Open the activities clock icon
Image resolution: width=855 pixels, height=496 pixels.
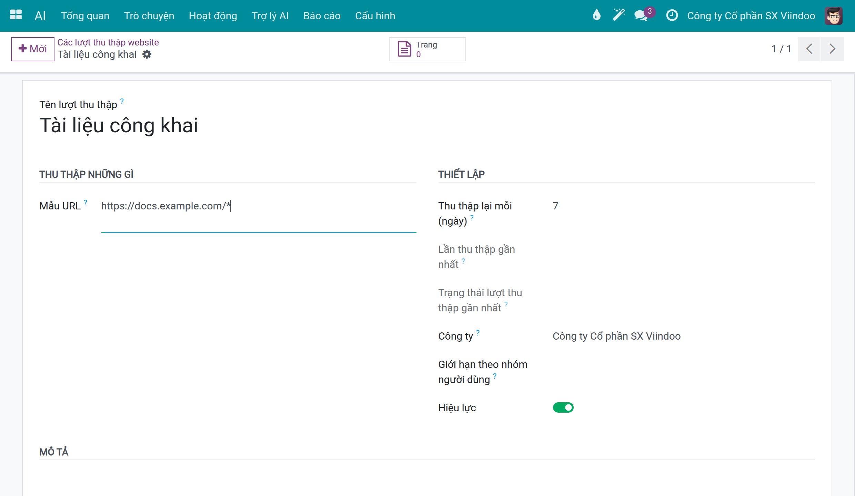coord(672,15)
